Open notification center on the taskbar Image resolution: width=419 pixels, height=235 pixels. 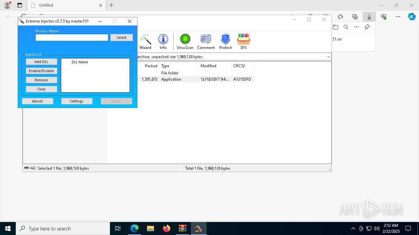click(408, 228)
